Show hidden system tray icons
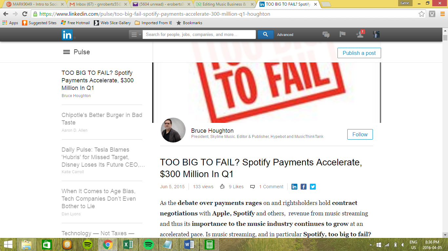This screenshot has height=251, width=448. [371, 245]
